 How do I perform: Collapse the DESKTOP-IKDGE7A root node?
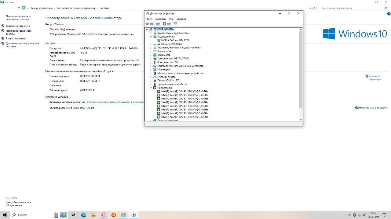tap(147, 30)
